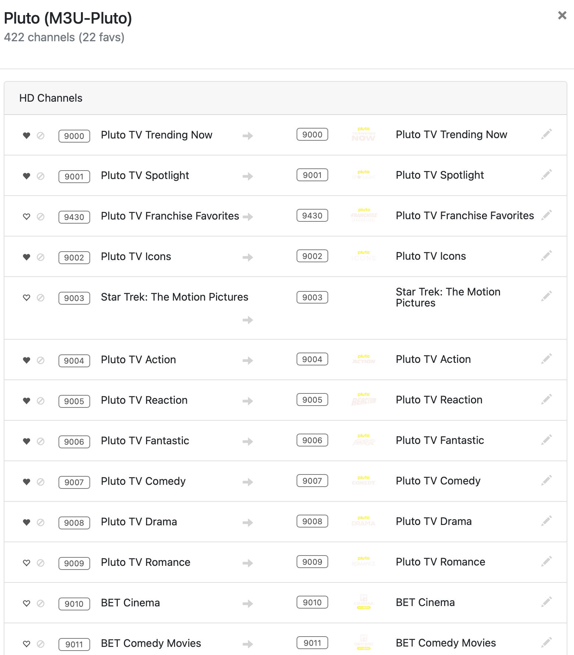Click Pluto TV Romance logo thumbnail
Viewport: 574px width, 655px height.
(x=364, y=561)
